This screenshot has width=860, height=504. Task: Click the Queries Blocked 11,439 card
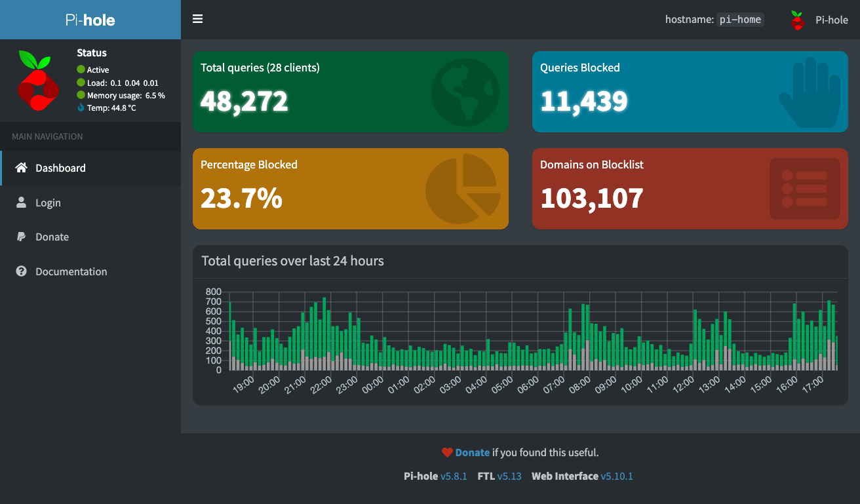690,92
